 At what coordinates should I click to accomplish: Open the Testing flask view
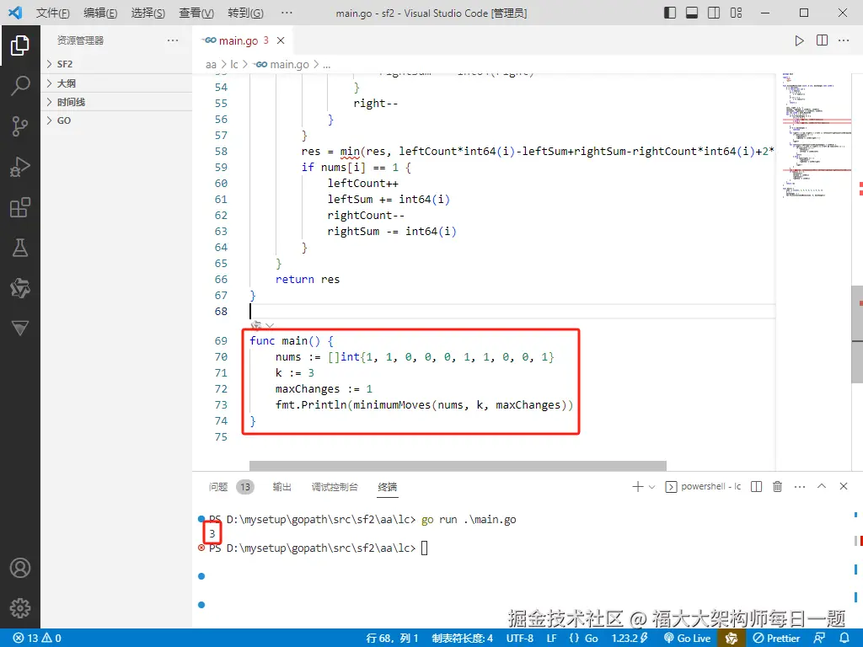click(x=20, y=248)
